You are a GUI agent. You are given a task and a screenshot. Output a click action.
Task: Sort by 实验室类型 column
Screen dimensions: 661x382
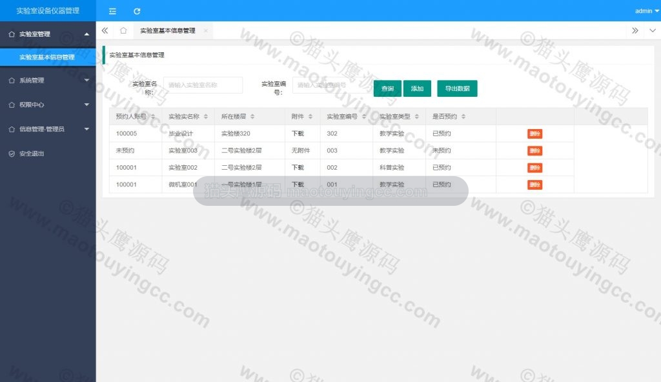pyautogui.click(x=416, y=116)
